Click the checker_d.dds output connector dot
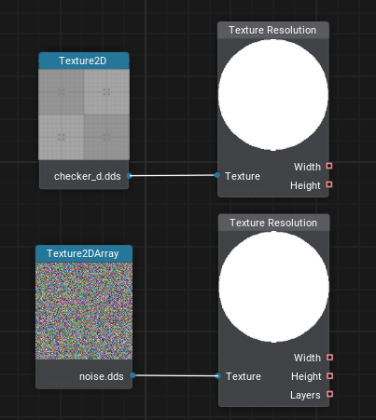This screenshot has height=420, width=376. (130, 176)
